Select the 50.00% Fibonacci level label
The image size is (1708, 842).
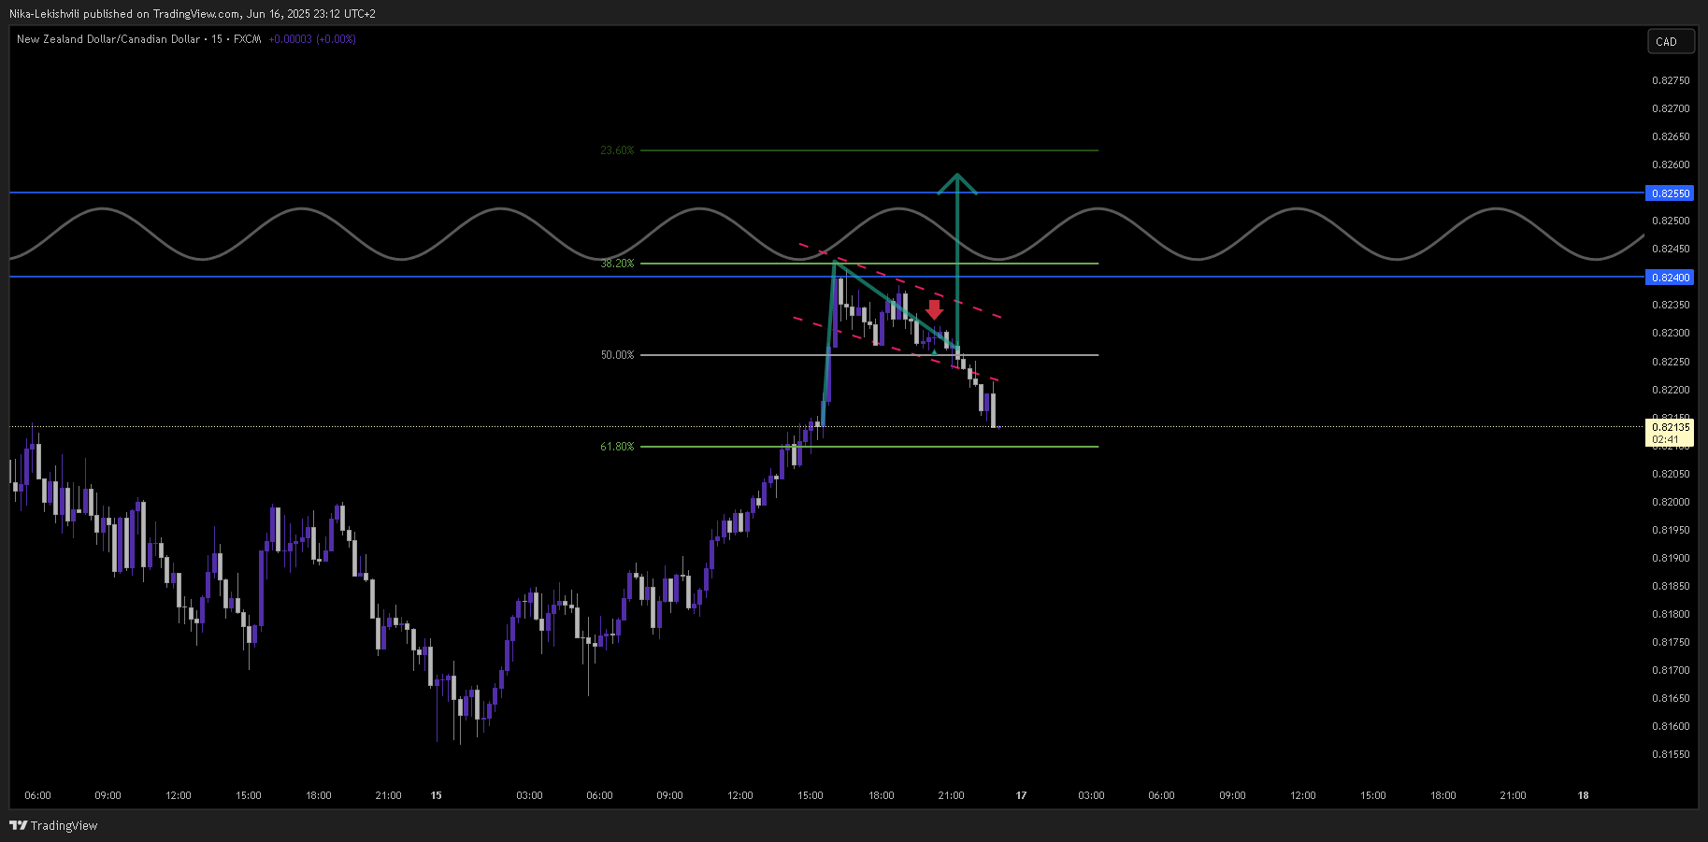click(617, 355)
